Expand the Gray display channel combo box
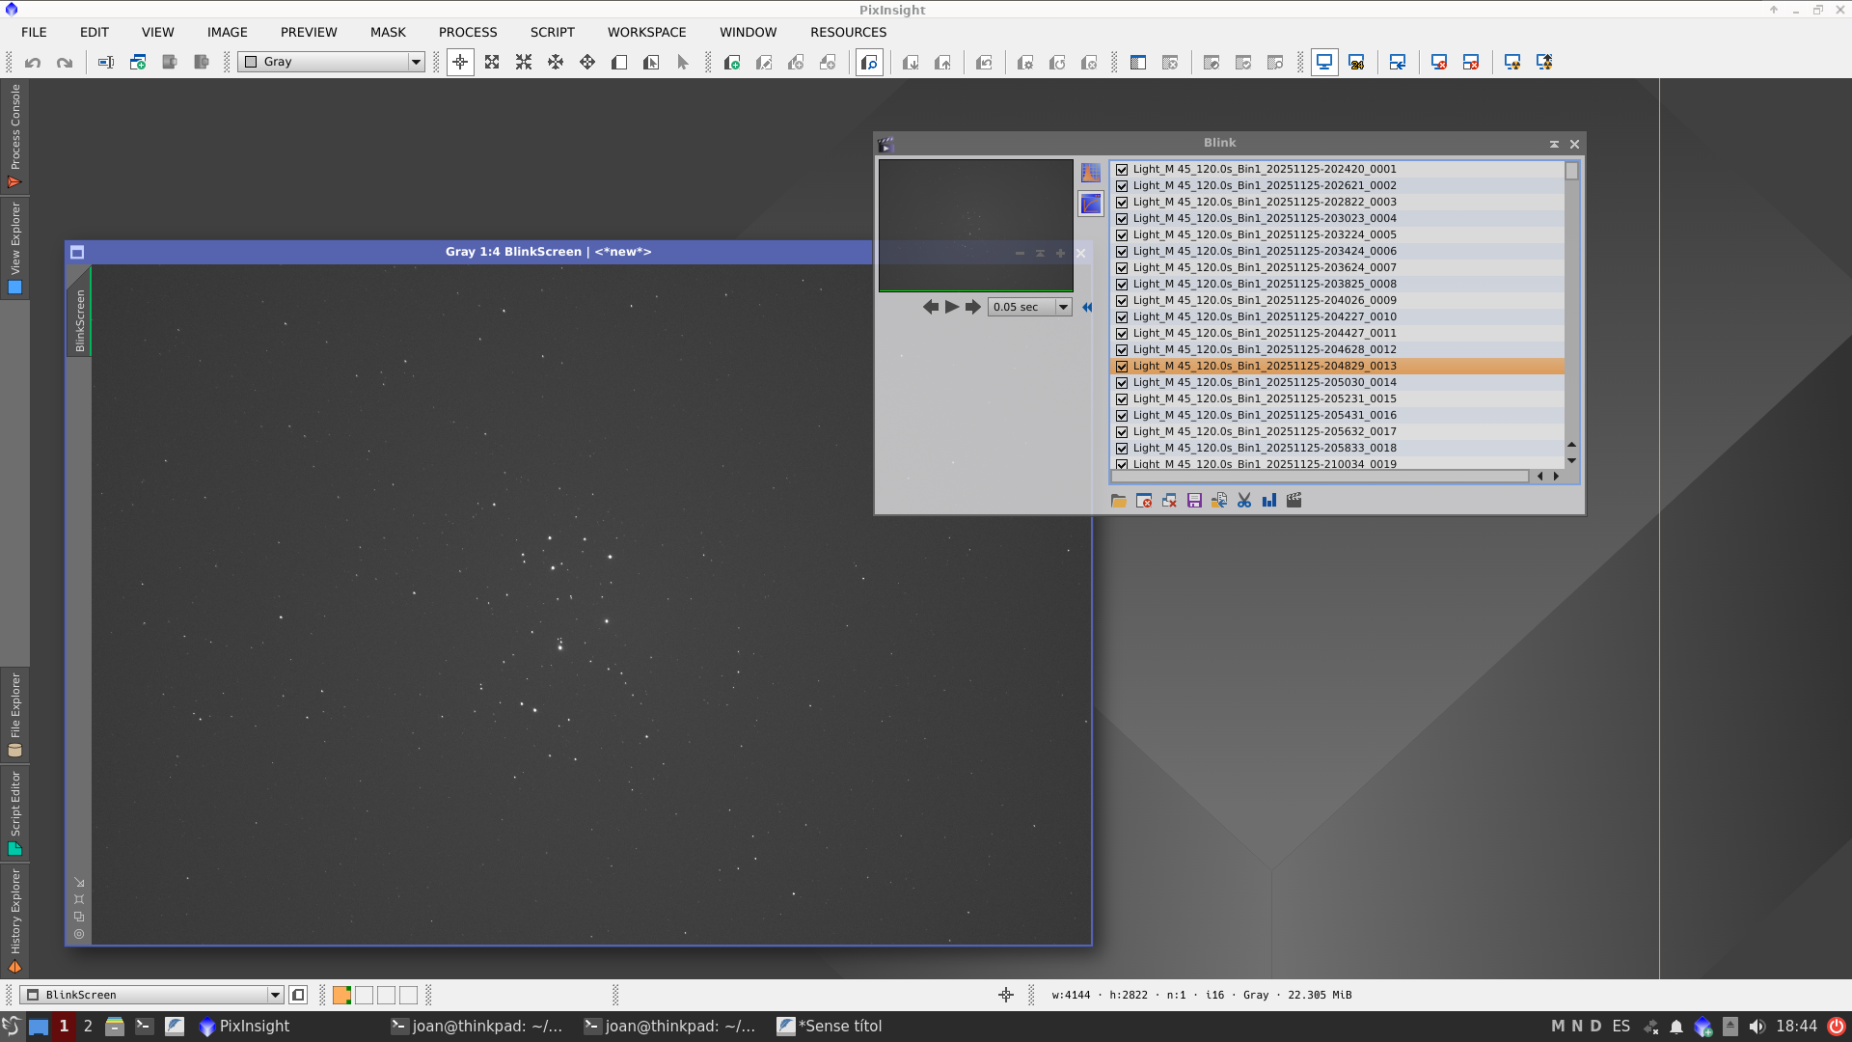 pos(416,62)
